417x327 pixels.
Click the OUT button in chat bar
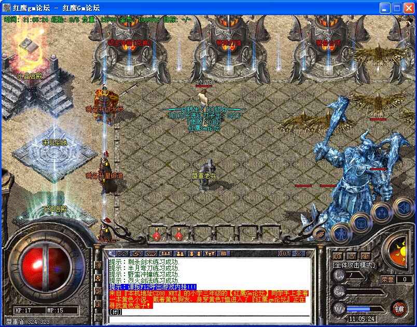point(284,254)
